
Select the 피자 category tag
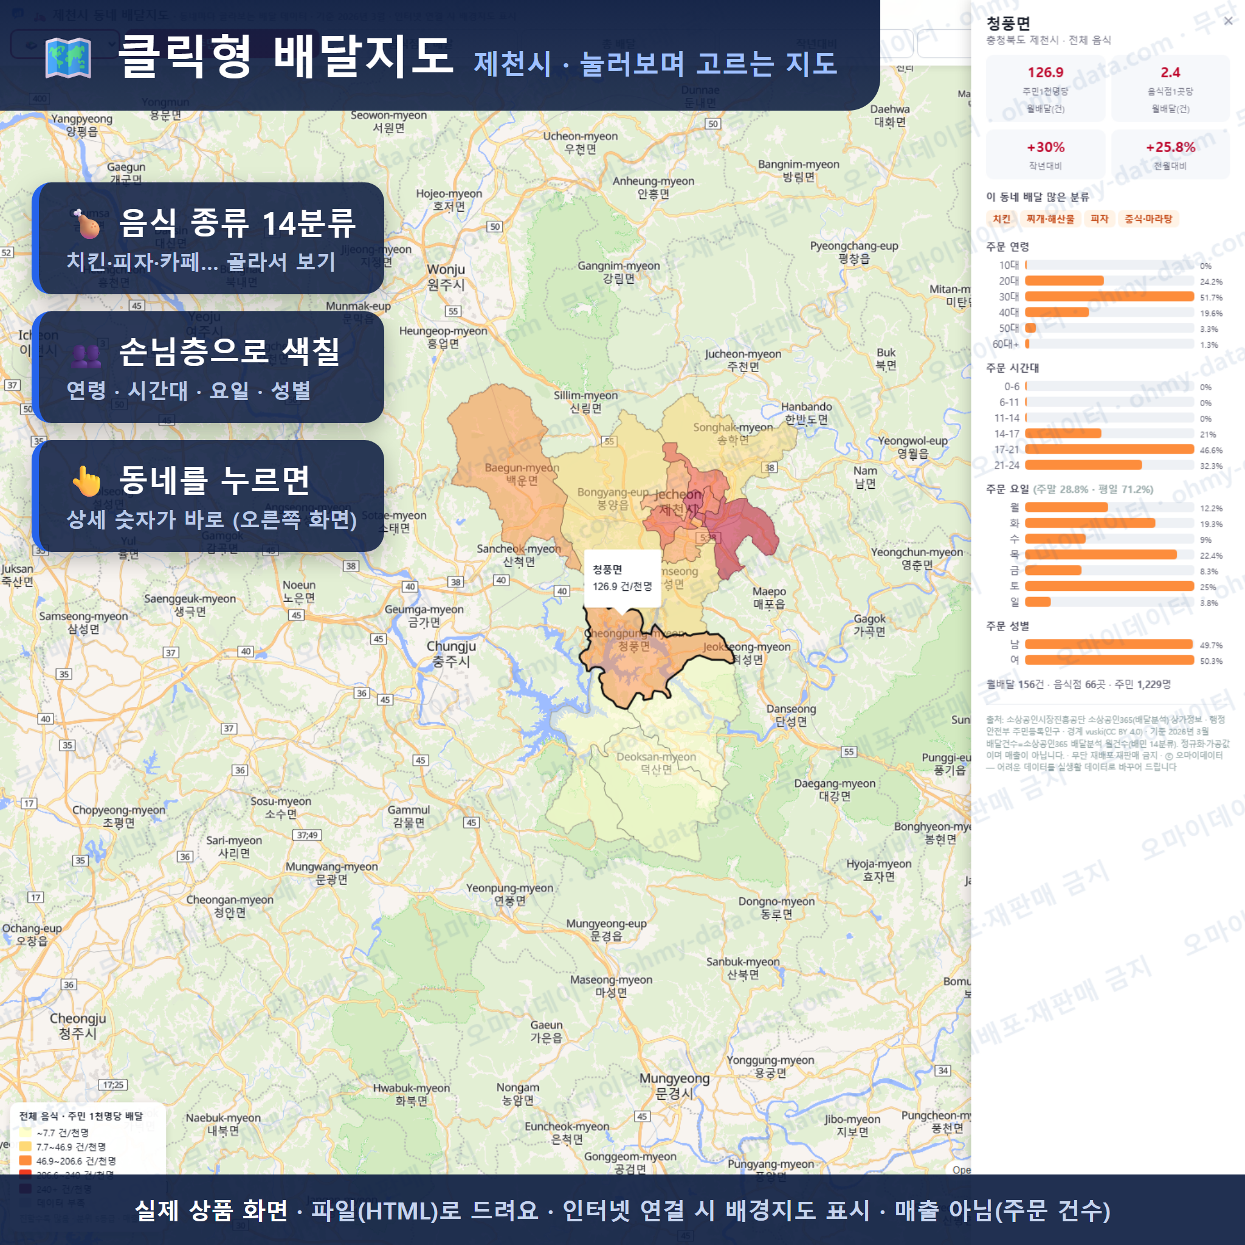tap(1099, 219)
